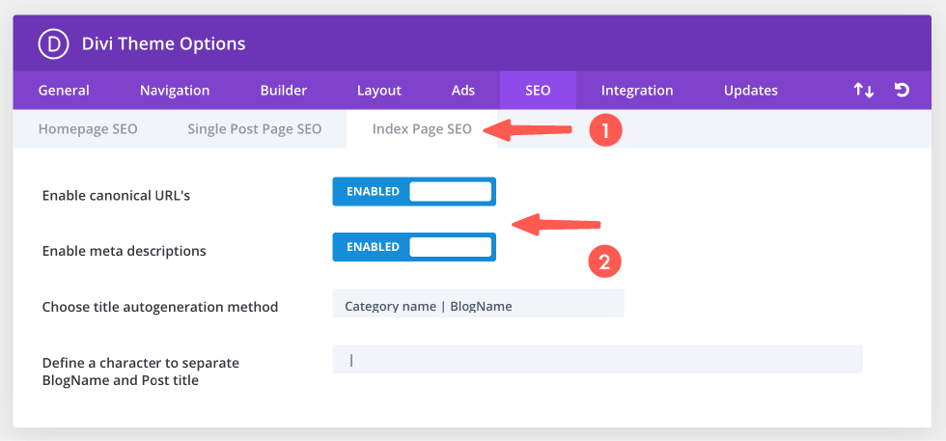The width and height of the screenshot is (946, 441).
Task: Toggle Enable canonical URL's switch
Action: 414,191
